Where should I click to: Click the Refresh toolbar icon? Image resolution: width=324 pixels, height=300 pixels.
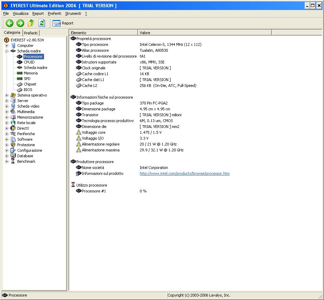pos(42,23)
